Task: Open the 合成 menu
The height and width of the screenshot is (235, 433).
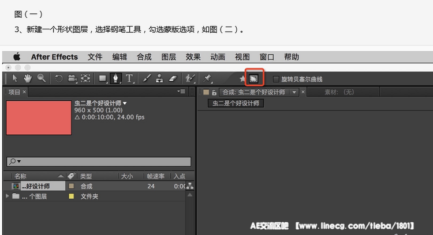Action: pos(144,57)
